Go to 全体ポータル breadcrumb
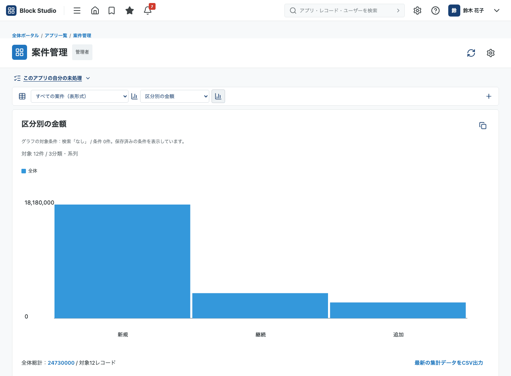Screen dimensions: 511x376 point(26,35)
